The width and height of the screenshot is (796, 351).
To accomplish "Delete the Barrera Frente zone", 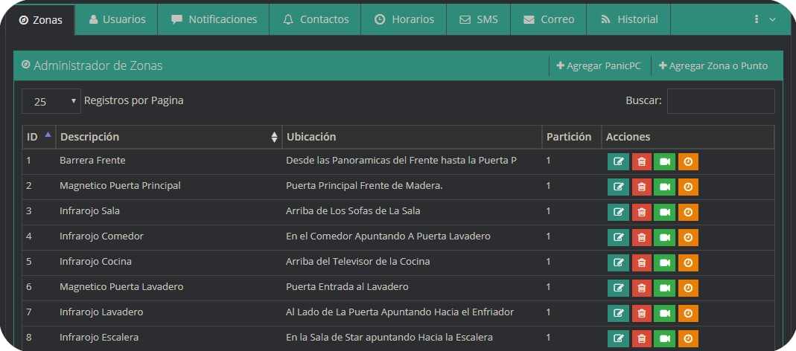I will (x=641, y=161).
